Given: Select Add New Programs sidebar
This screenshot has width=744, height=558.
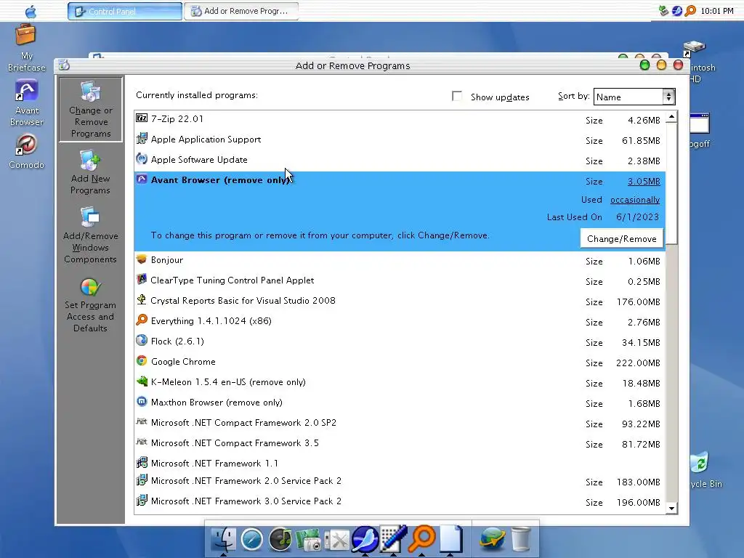Looking at the screenshot, I should coord(90,172).
